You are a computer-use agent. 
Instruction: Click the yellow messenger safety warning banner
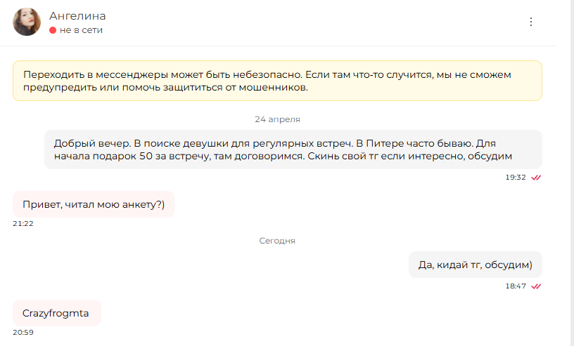click(277, 81)
